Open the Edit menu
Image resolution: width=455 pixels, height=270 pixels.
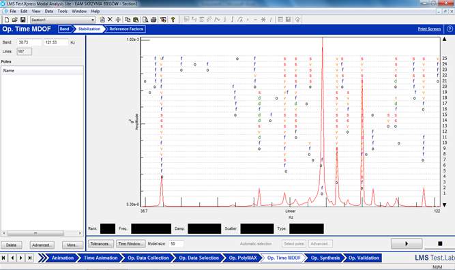(x=24, y=11)
